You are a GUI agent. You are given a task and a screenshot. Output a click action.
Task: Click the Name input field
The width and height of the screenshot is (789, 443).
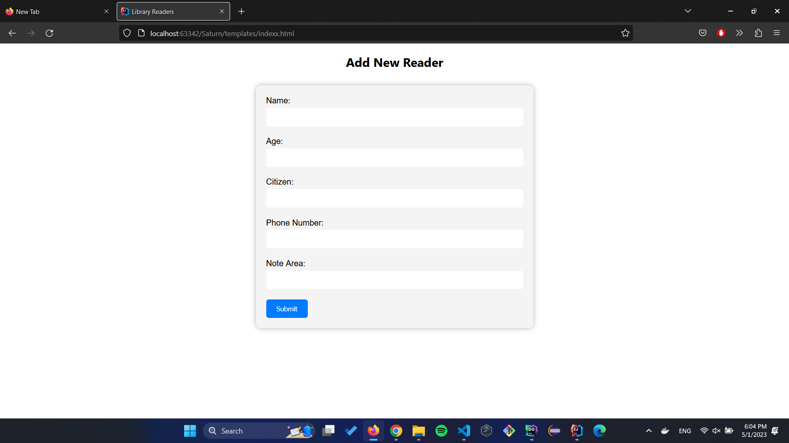point(394,117)
